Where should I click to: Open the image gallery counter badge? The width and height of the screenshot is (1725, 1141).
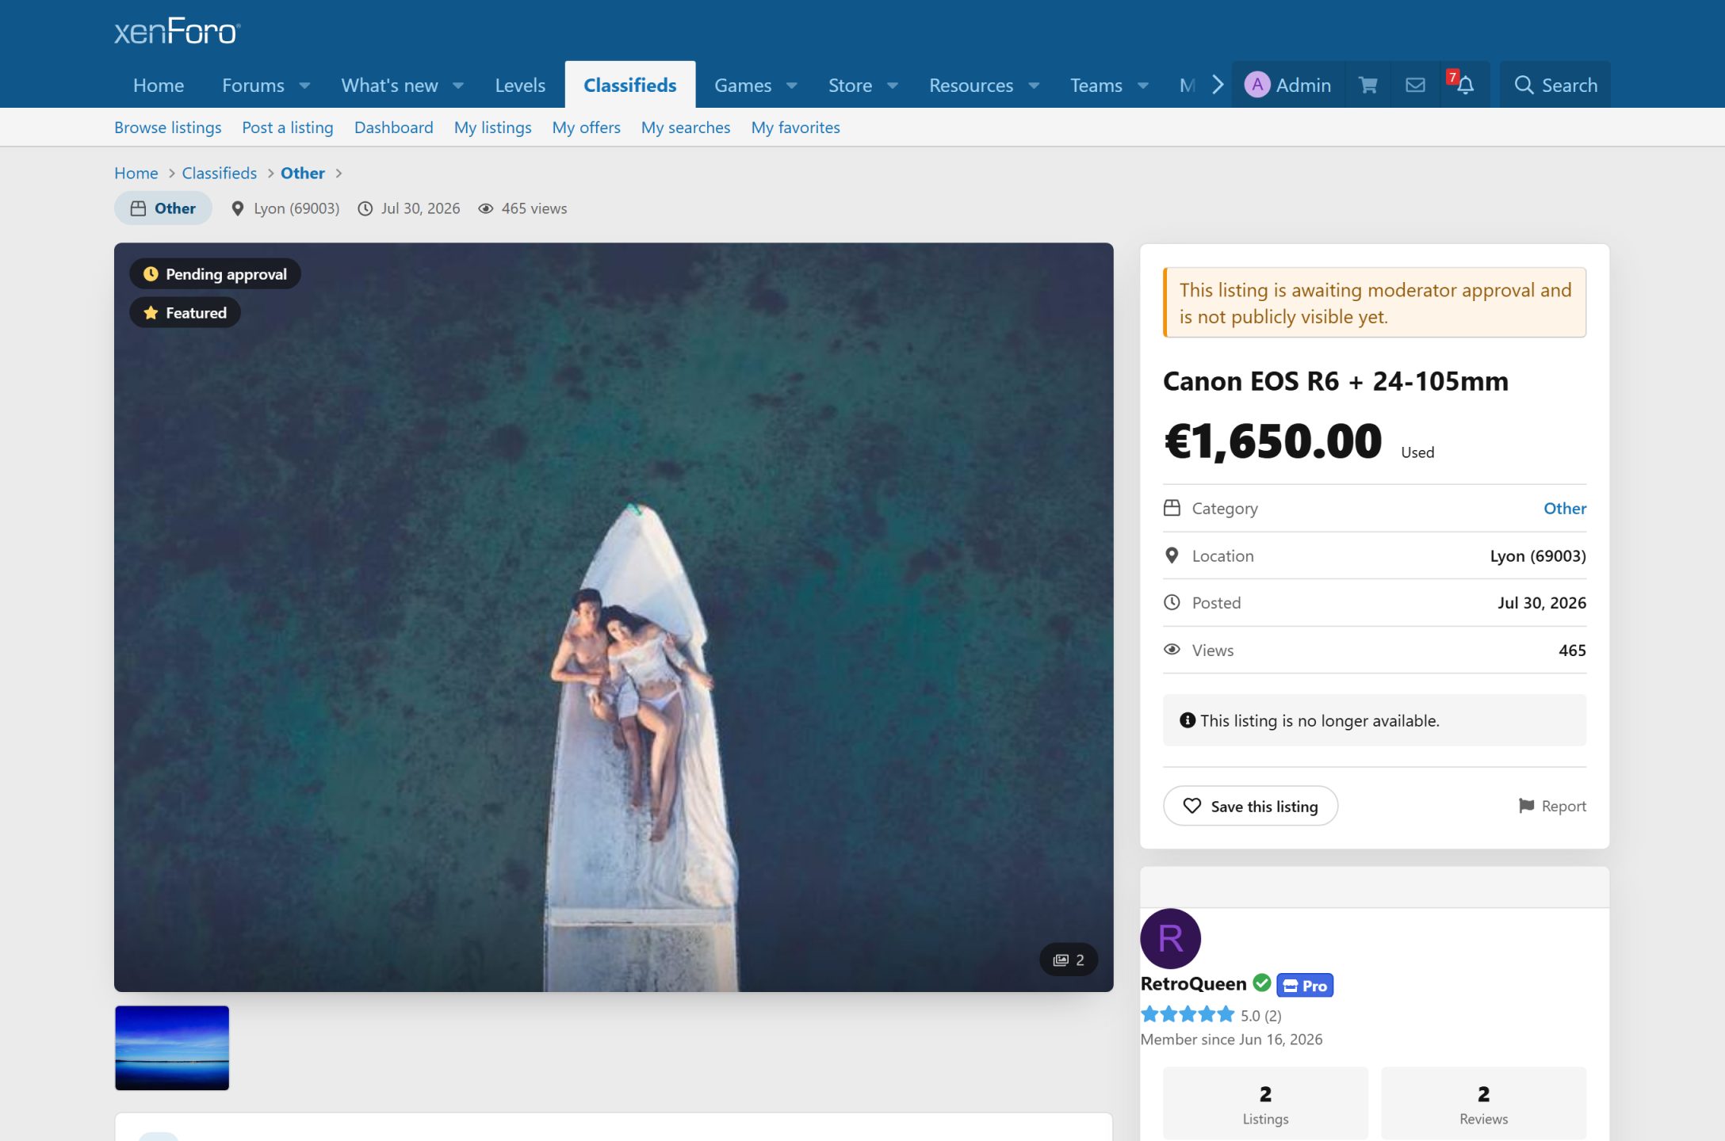[1069, 960]
